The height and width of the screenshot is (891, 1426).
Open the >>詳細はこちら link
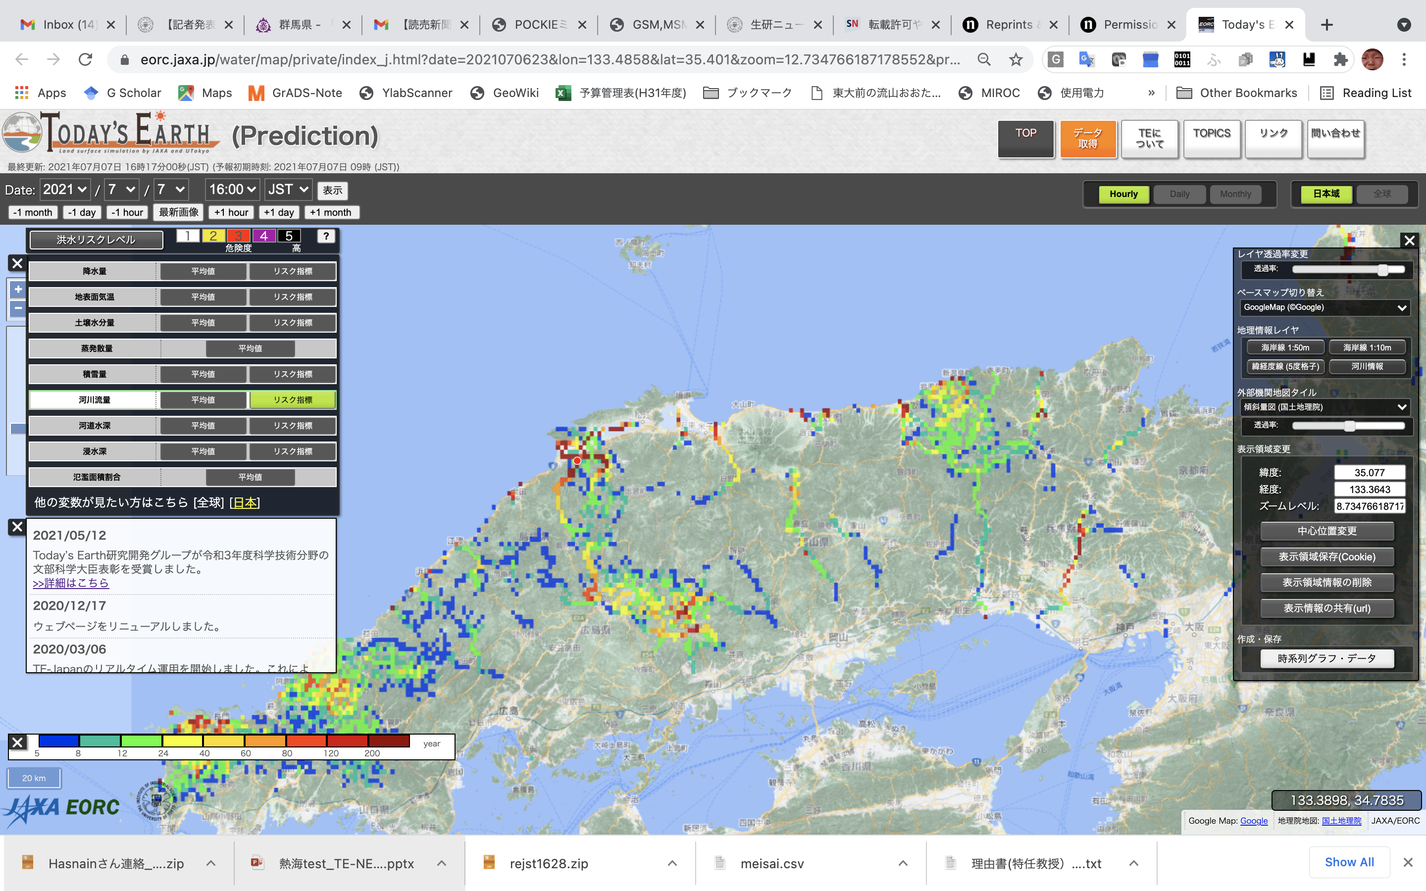[71, 583]
